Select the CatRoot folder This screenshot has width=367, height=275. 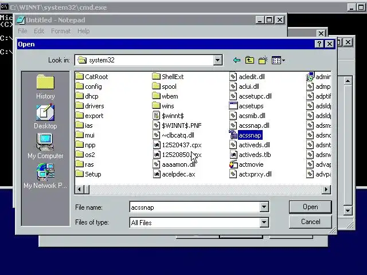(92, 77)
